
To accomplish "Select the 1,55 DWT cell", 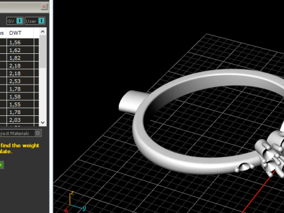I will [20, 104].
